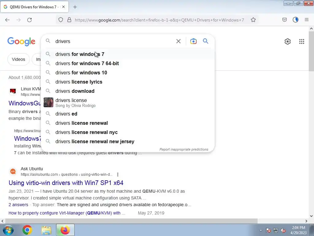Open the Windows Start menu

point(8,230)
